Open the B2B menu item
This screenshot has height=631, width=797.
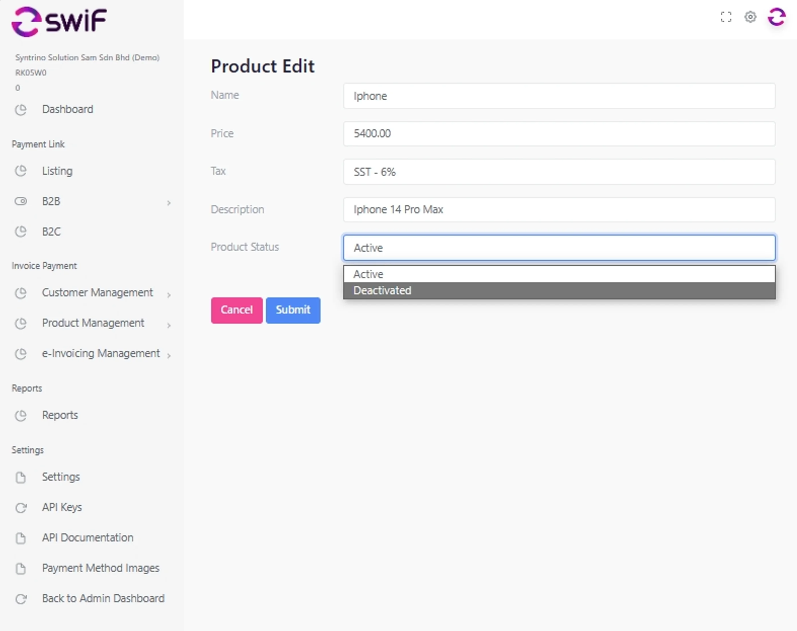(51, 201)
